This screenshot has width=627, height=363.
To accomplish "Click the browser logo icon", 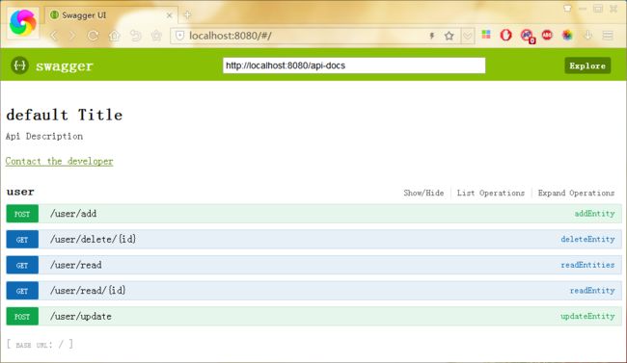I will 23,22.
